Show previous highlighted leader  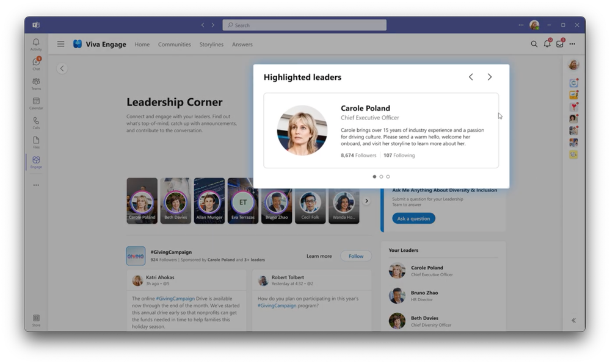pos(471,77)
